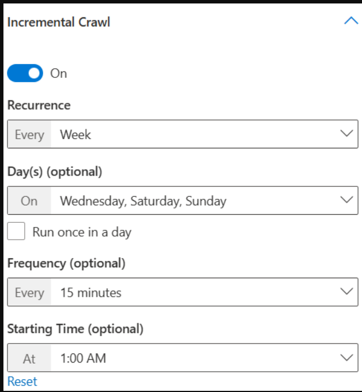Click the Wednesday, Saturday, Sunday days field
The width and height of the screenshot is (362, 392).
pos(204,200)
